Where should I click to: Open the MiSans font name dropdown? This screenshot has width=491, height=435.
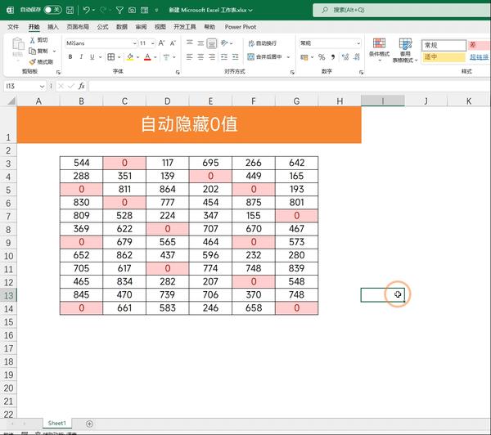click(135, 43)
